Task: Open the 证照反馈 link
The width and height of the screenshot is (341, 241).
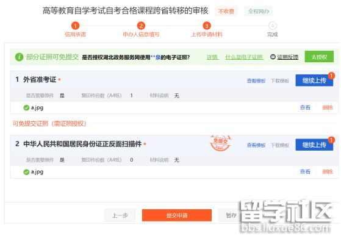Action: point(287,57)
